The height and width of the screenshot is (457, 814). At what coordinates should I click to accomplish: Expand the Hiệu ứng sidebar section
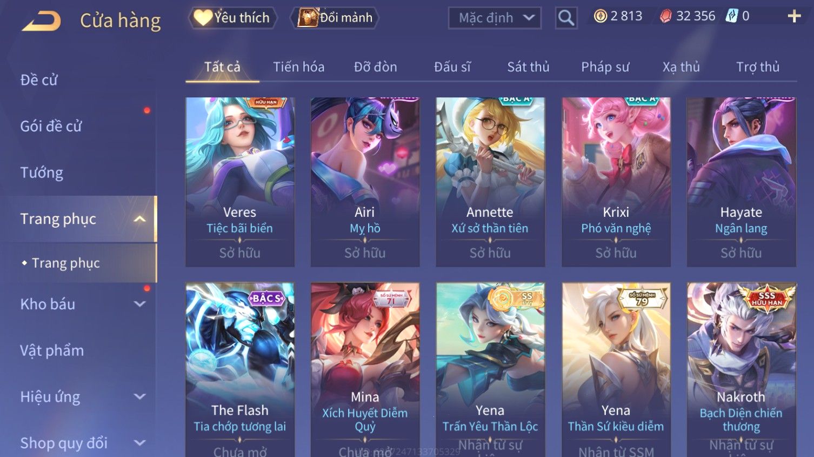pyautogui.click(x=139, y=396)
